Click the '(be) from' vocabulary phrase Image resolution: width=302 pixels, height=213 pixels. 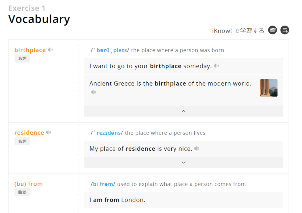point(29,184)
